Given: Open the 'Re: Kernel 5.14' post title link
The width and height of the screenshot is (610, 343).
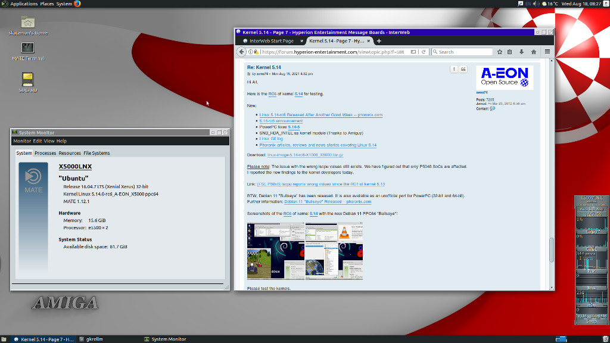Looking at the screenshot, I should (x=264, y=67).
